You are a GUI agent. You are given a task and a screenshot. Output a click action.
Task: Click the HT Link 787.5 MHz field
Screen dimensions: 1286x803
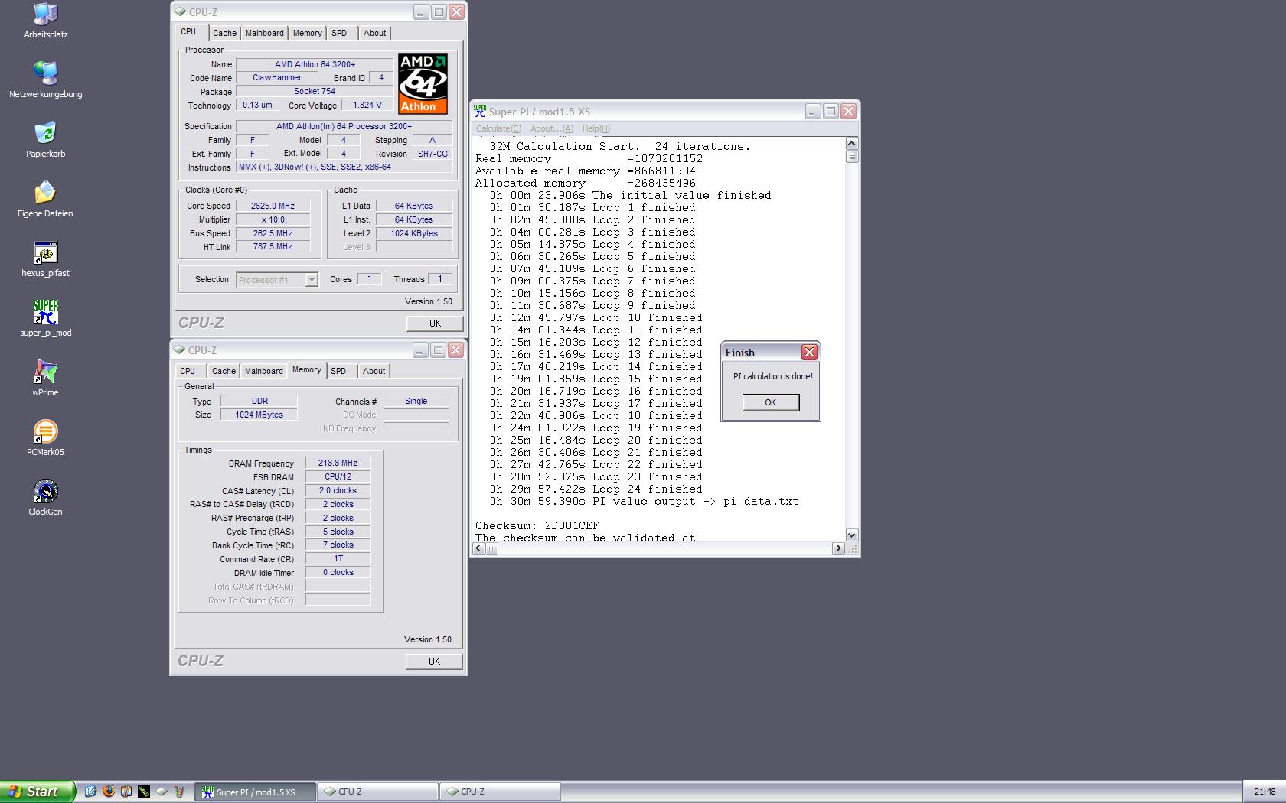273,246
